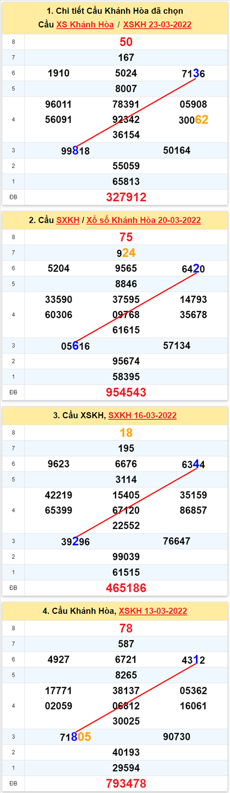Click the red prize 8 number 50
The width and height of the screenshot is (230, 793).
[x=126, y=42]
